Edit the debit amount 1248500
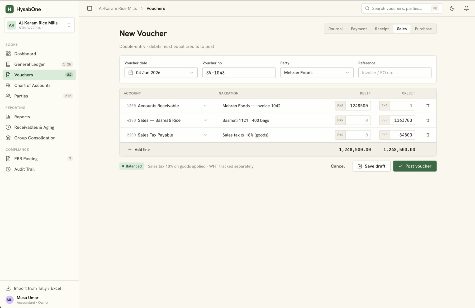Image resolution: width=475 pixels, height=308 pixels. point(358,106)
